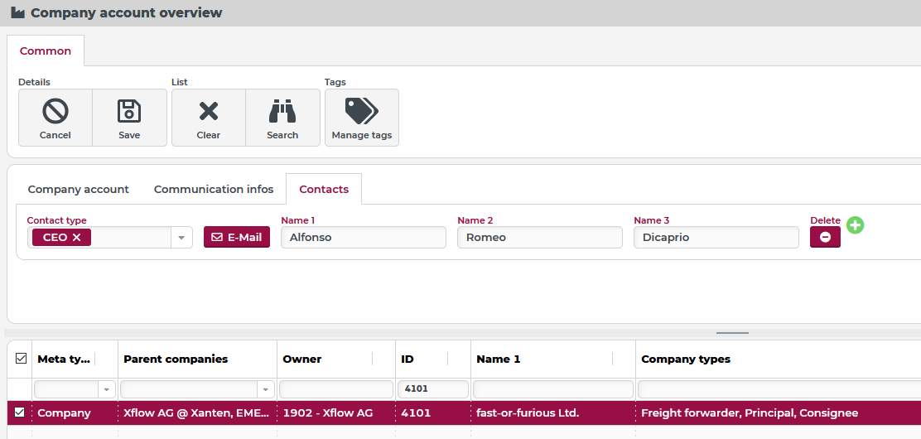Image resolution: width=921 pixels, height=439 pixels.
Task: Select the Common ribbon tab
Action: point(46,51)
